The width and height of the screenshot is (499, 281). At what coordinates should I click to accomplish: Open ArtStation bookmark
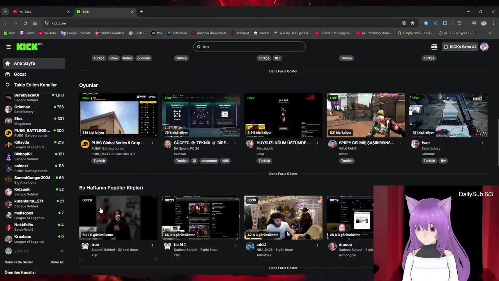click(177, 33)
